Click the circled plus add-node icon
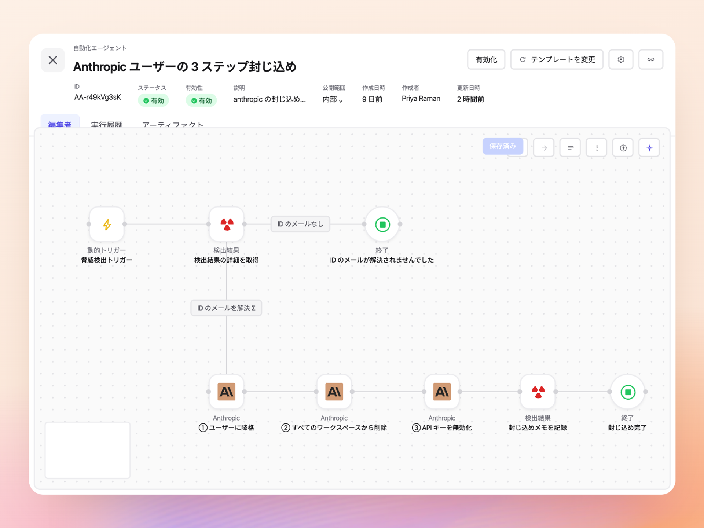 [623, 148]
